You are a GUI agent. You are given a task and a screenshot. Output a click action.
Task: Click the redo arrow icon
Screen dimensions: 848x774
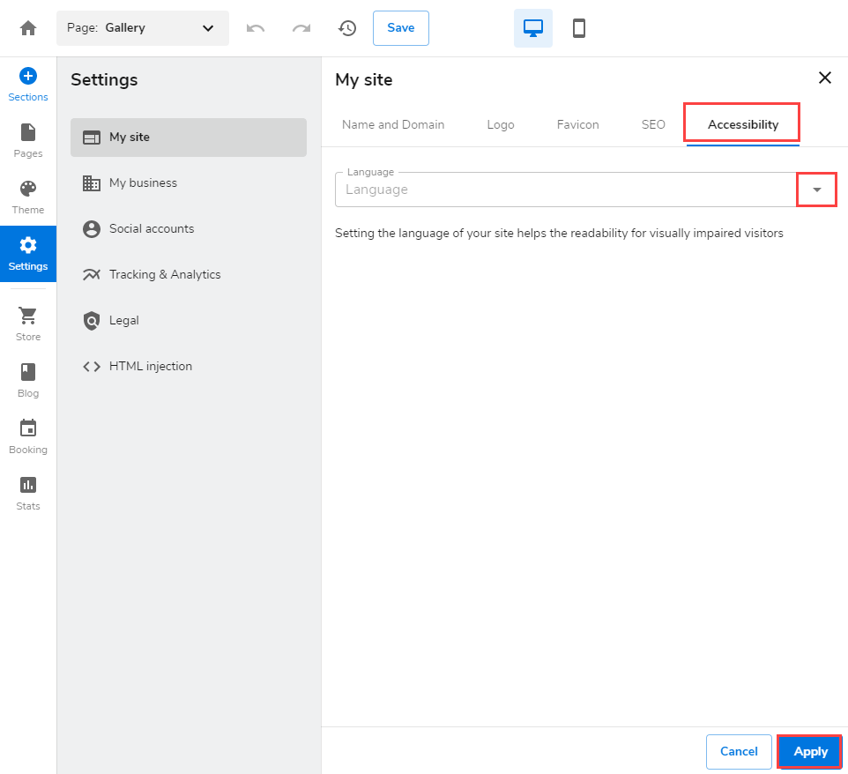coord(301,28)
